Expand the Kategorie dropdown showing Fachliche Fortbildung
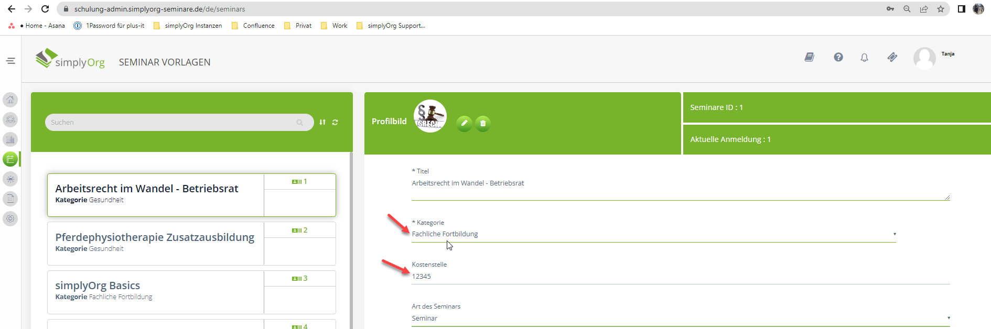This screenshot has height=329, width=991. point(653,234)
